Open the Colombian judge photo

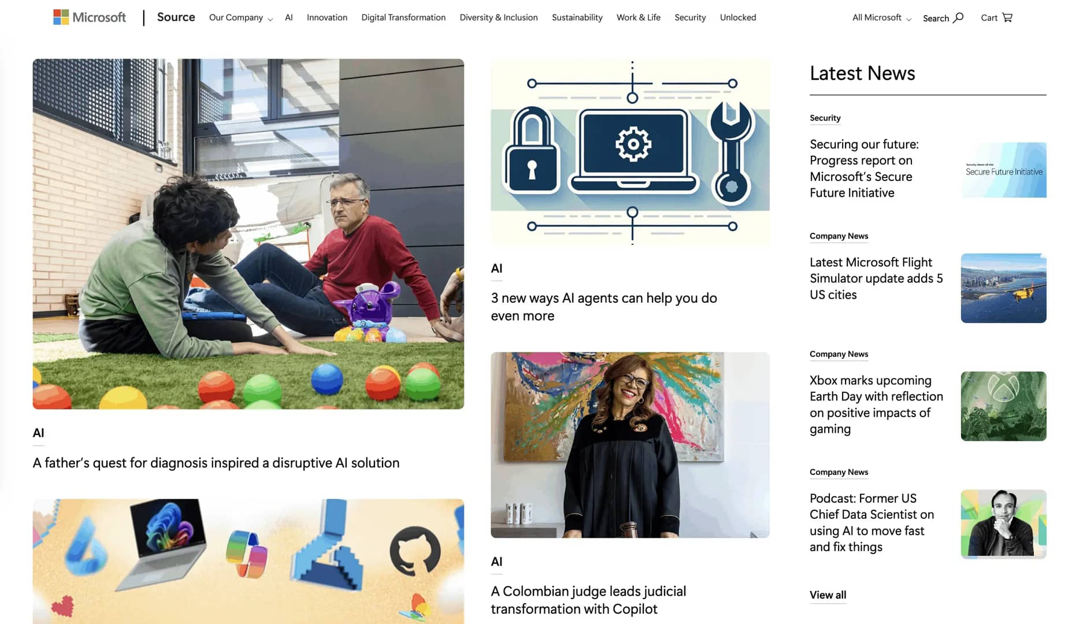pyautogui.click(x=630, y=445)
